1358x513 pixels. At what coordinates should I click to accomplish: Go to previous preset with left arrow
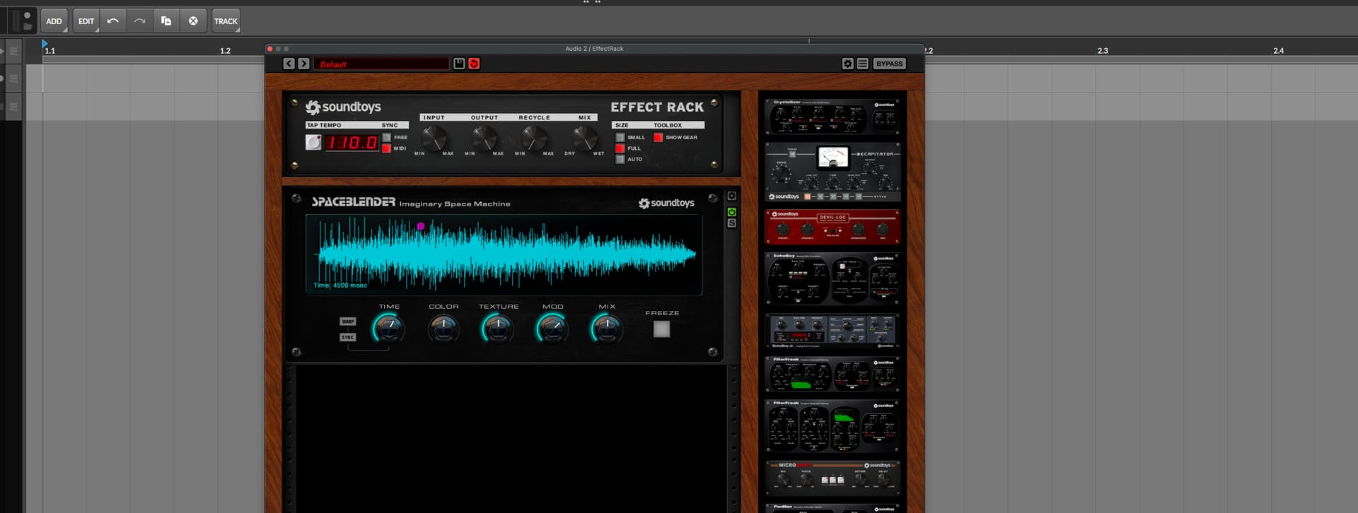pyautogui.click(x=289, y=64)
